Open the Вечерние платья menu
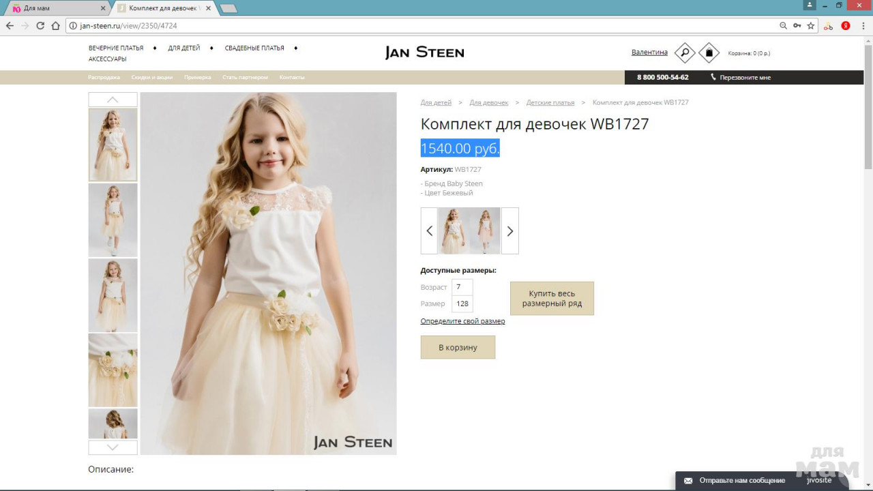Viewport: 873px width, 491px height. [116, 48]
